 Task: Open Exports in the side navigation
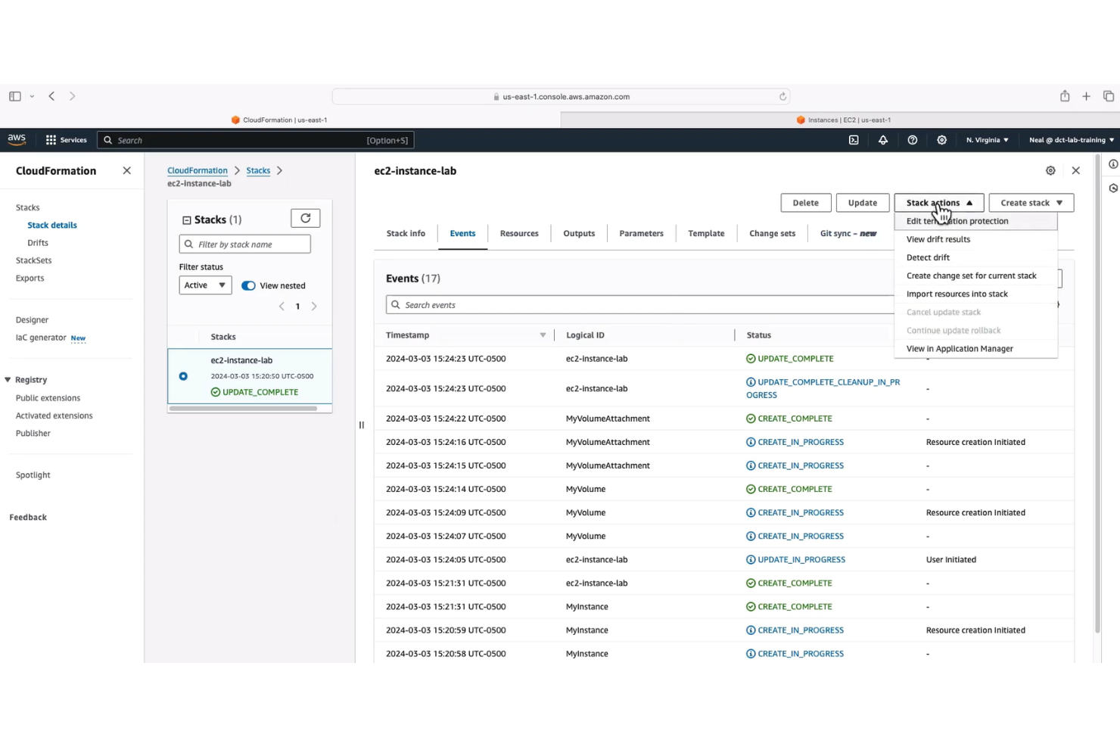point(30,279)
